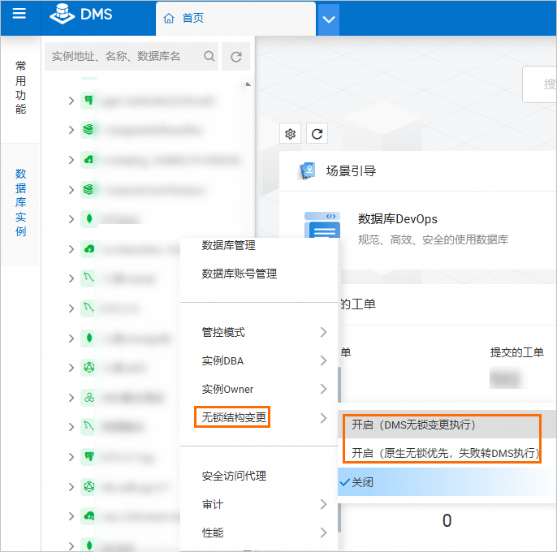Open 管控模式 submenu
Image resolution: width=557 pixels, height=552 pixels.
[x=259, y=333]
